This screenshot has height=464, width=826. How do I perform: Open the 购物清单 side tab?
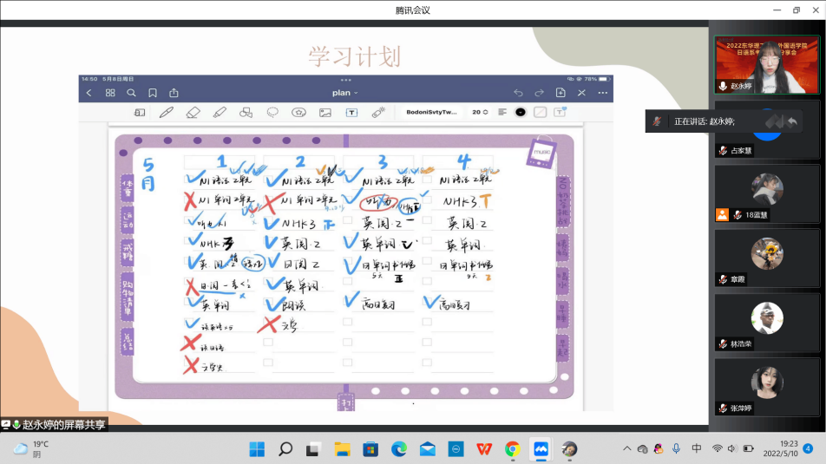click(x=128, y=293)
